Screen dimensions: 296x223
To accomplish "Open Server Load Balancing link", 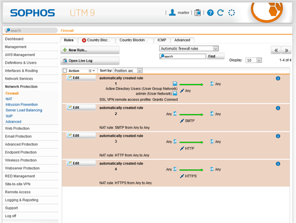I will [x=24, y=110].
